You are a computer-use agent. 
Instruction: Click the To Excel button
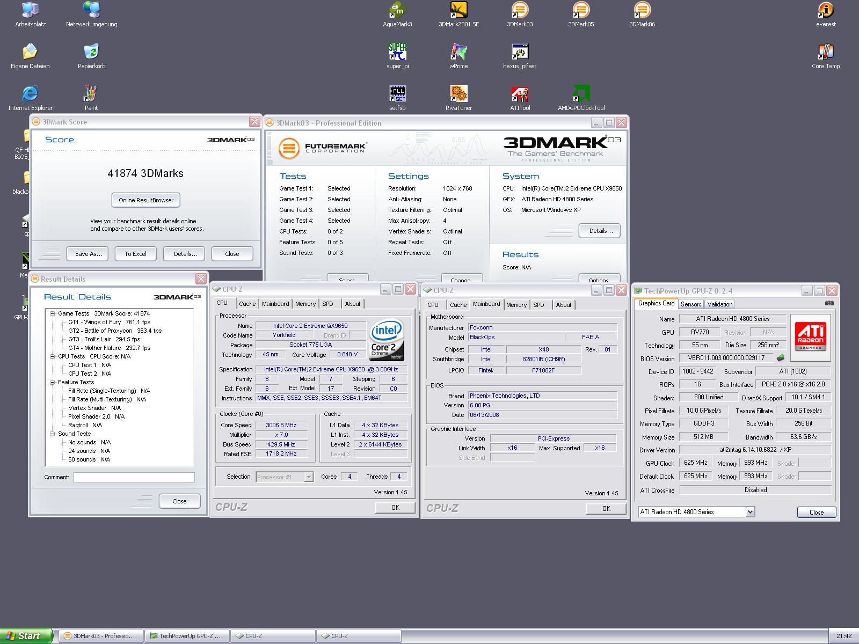click(x=136, y=254)
